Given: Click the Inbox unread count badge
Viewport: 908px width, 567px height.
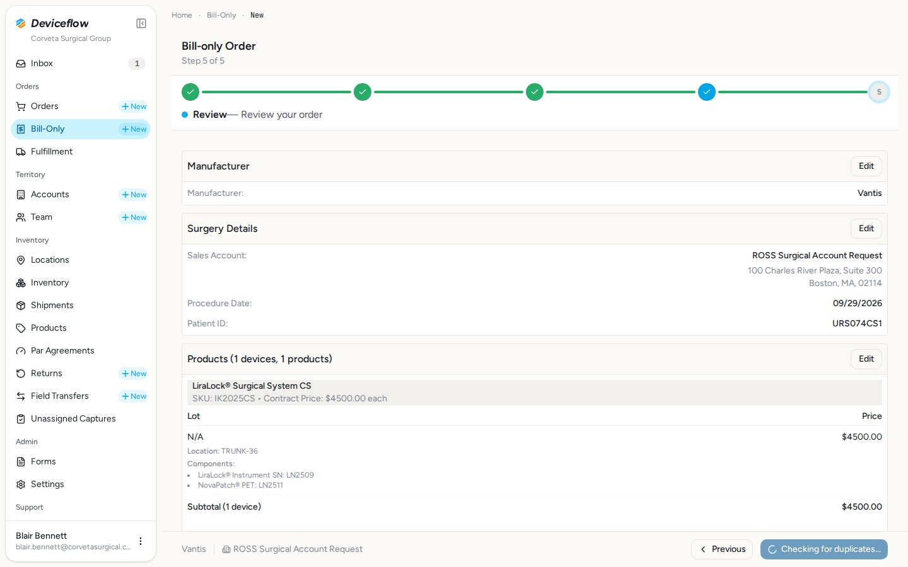Looking at the screenshot, I should click(137, 64).
